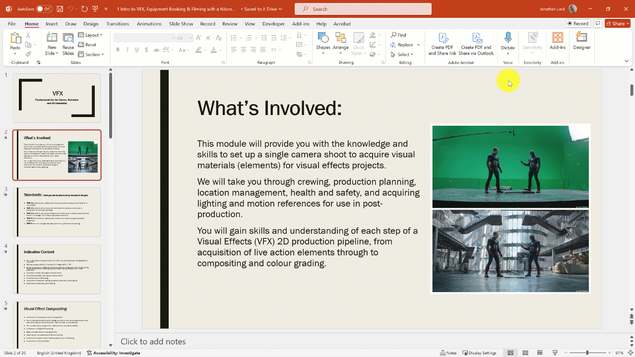
Task: Click the Cut scissors icon
Action: coord(28,35)
